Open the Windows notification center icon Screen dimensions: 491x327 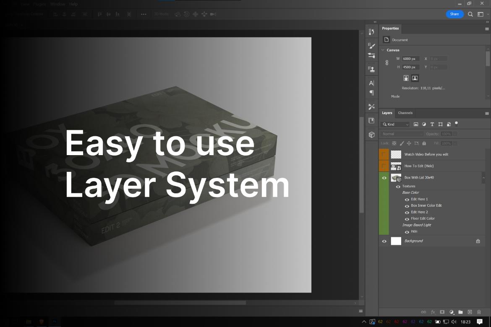click(x=479, y=322)
